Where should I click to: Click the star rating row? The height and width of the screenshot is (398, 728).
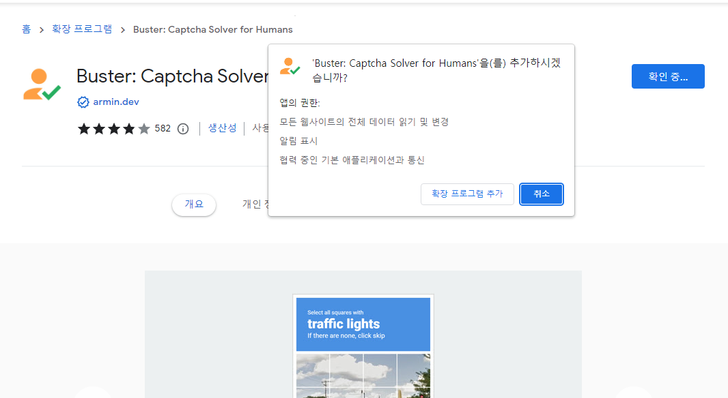[114, 129]
